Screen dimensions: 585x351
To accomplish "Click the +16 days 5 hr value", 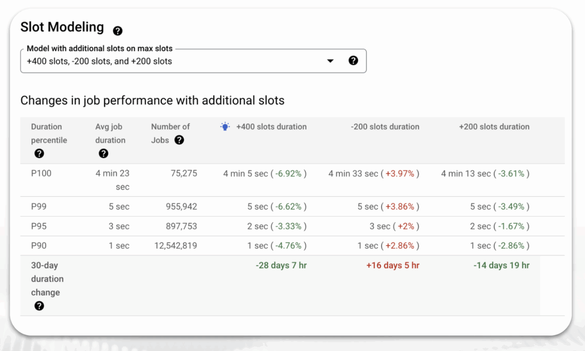I will click(x=392, y=265).
